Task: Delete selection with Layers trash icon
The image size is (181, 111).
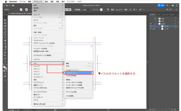Action: point(175,110)
